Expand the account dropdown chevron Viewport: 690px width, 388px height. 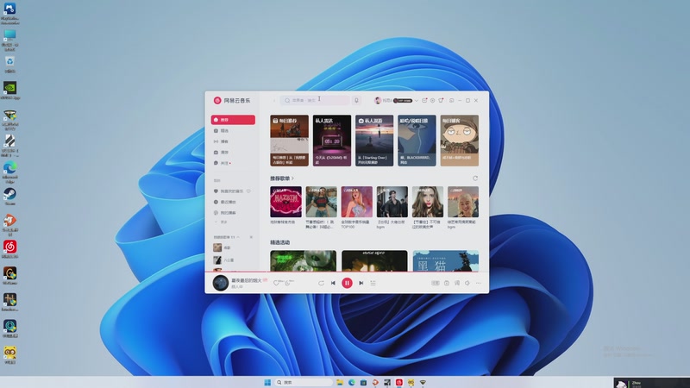click(417, 101)
